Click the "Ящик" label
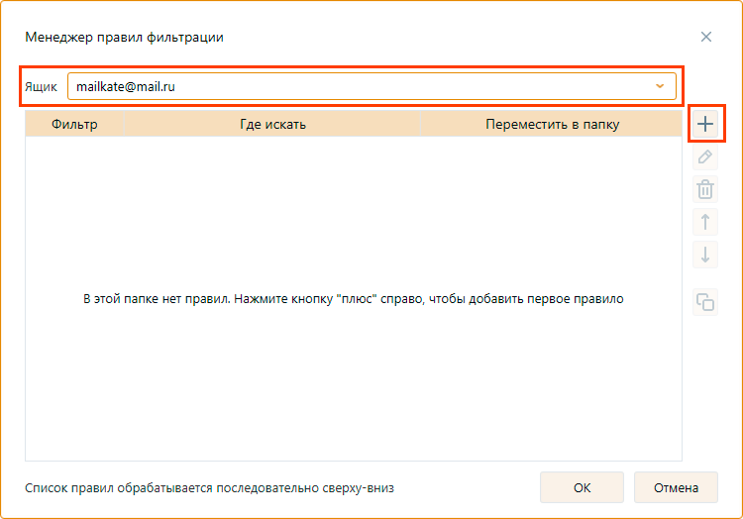 [41, 87]
